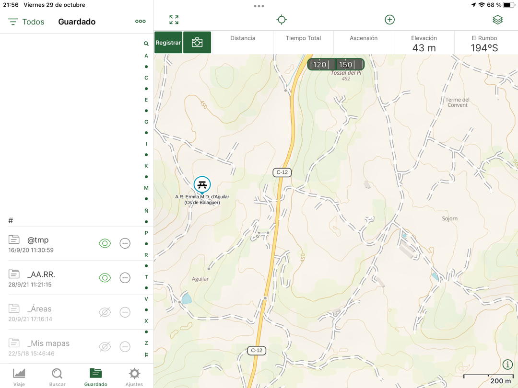This screenshot has width=518, height=388.
Task: Add a new waypoint with plus icon
Action: click(389, 20)
